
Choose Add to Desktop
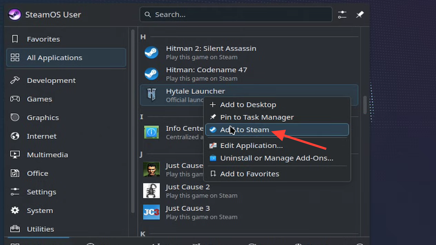click(277, 105)
